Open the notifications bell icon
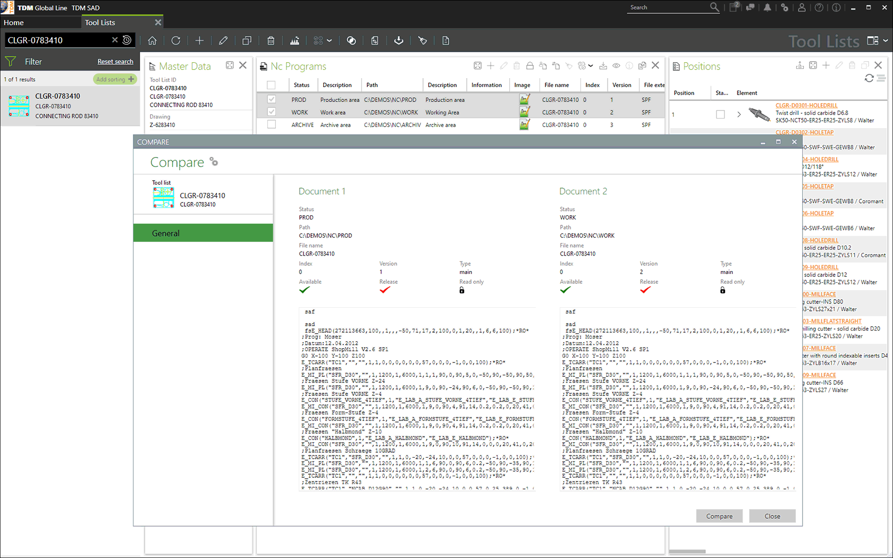The height and width of the screenshot is (558, 893). click(768, 7)
